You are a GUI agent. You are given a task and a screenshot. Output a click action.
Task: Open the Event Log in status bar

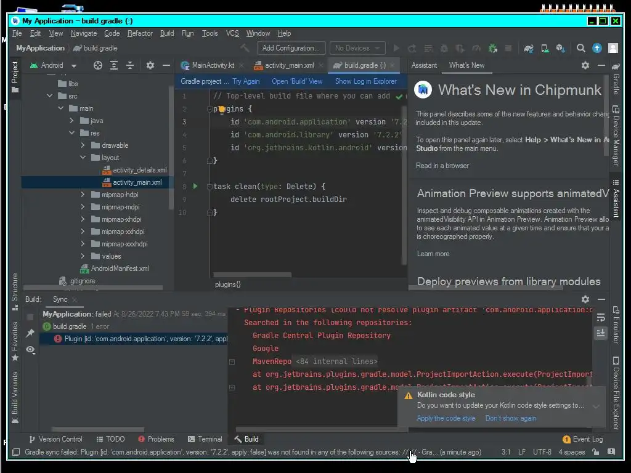[x=583, y=439]
